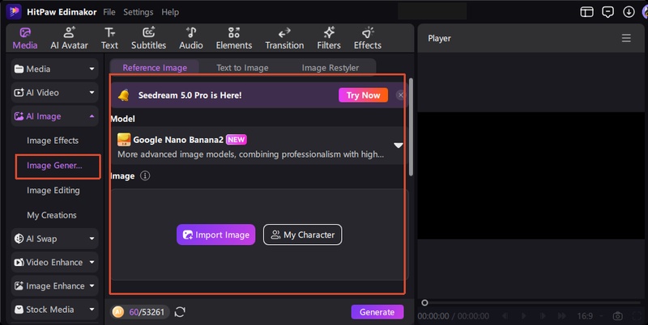648x325 pixels.
Task: Click the play button in Player
Action: tap(523, 316)
